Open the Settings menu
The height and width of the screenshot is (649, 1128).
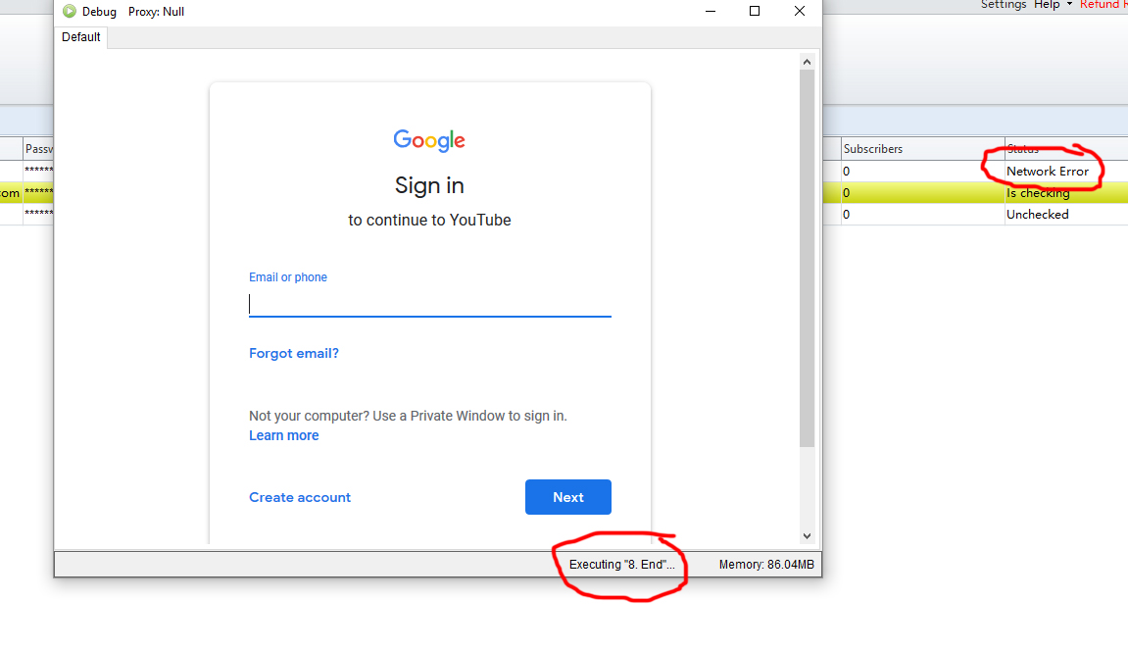[x=1004, y=5]
